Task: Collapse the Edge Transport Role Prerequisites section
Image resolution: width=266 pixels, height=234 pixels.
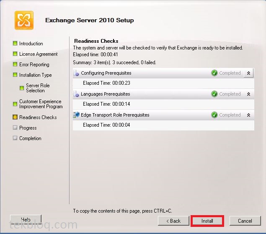Action: 248,115
